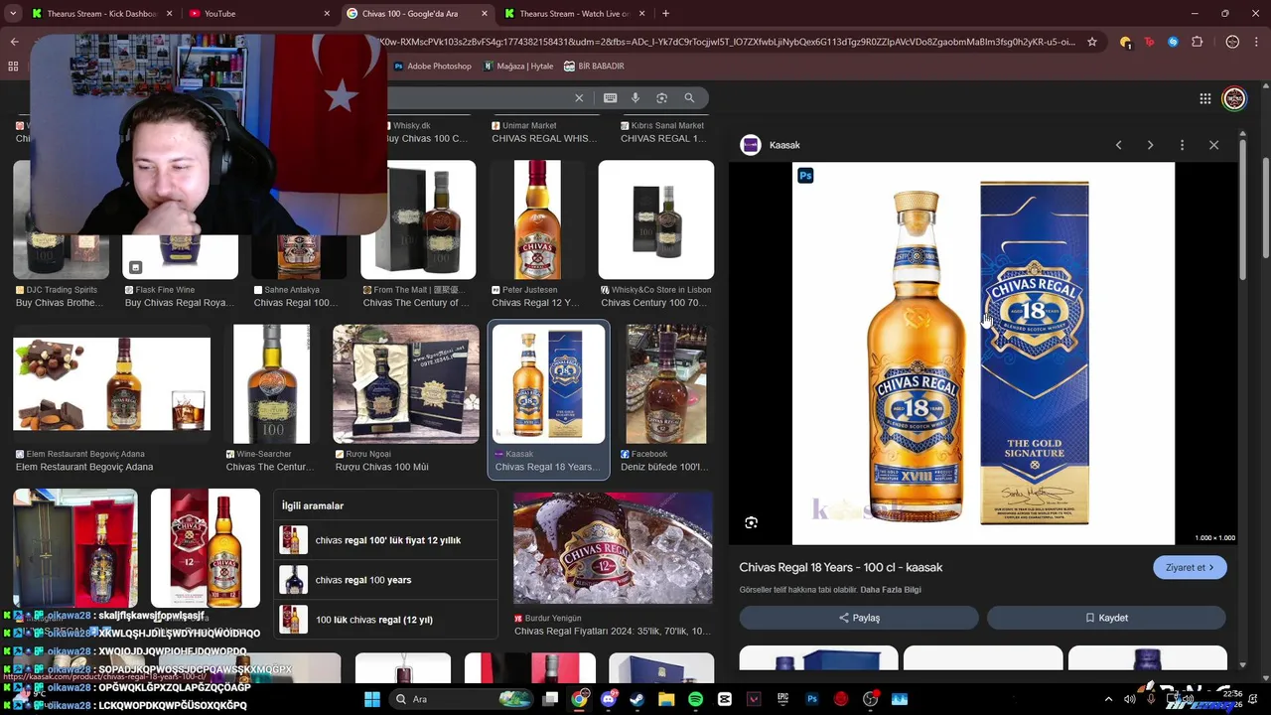
Task: Clear the Google search box text
Action: [x=579, y=97]
